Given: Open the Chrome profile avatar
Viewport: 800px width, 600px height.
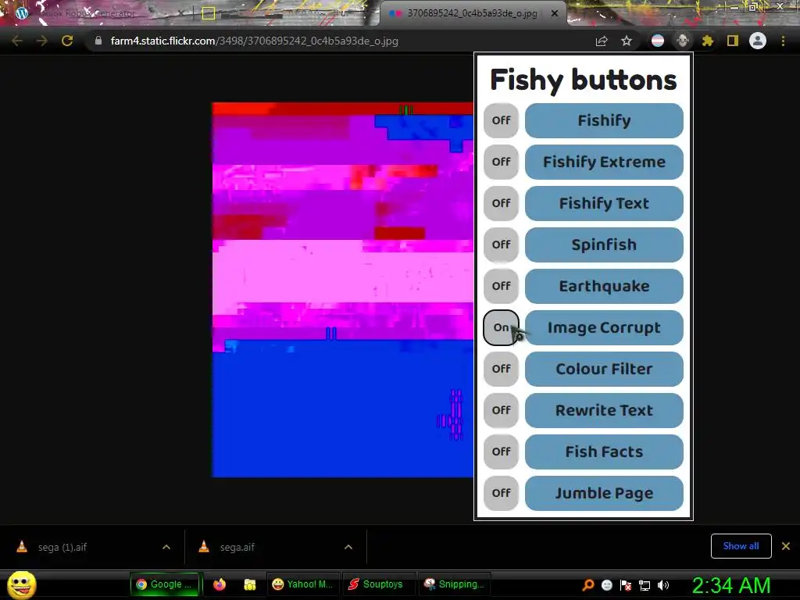Looking at the screenshot, I should pos(758,41).
